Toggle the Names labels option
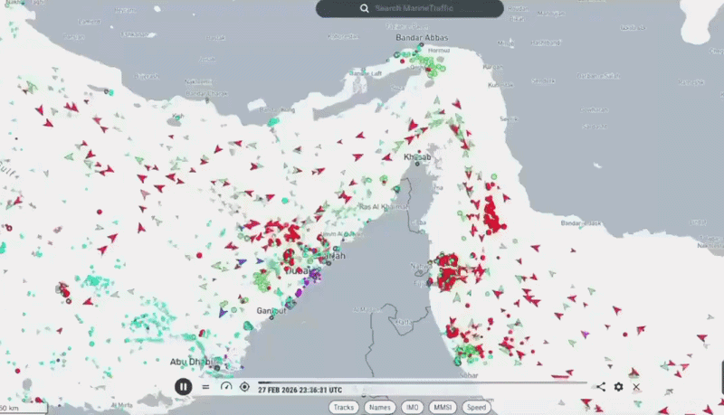This screenshot has width=724, height=415. [378, 408]
